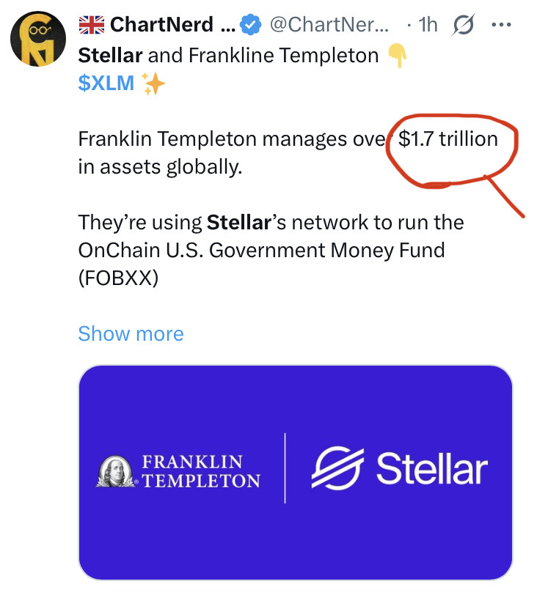The height and width of the screenshot is (595, 537).
Task: Click the circled $1.7 trillion text
Action: (447, 138)
